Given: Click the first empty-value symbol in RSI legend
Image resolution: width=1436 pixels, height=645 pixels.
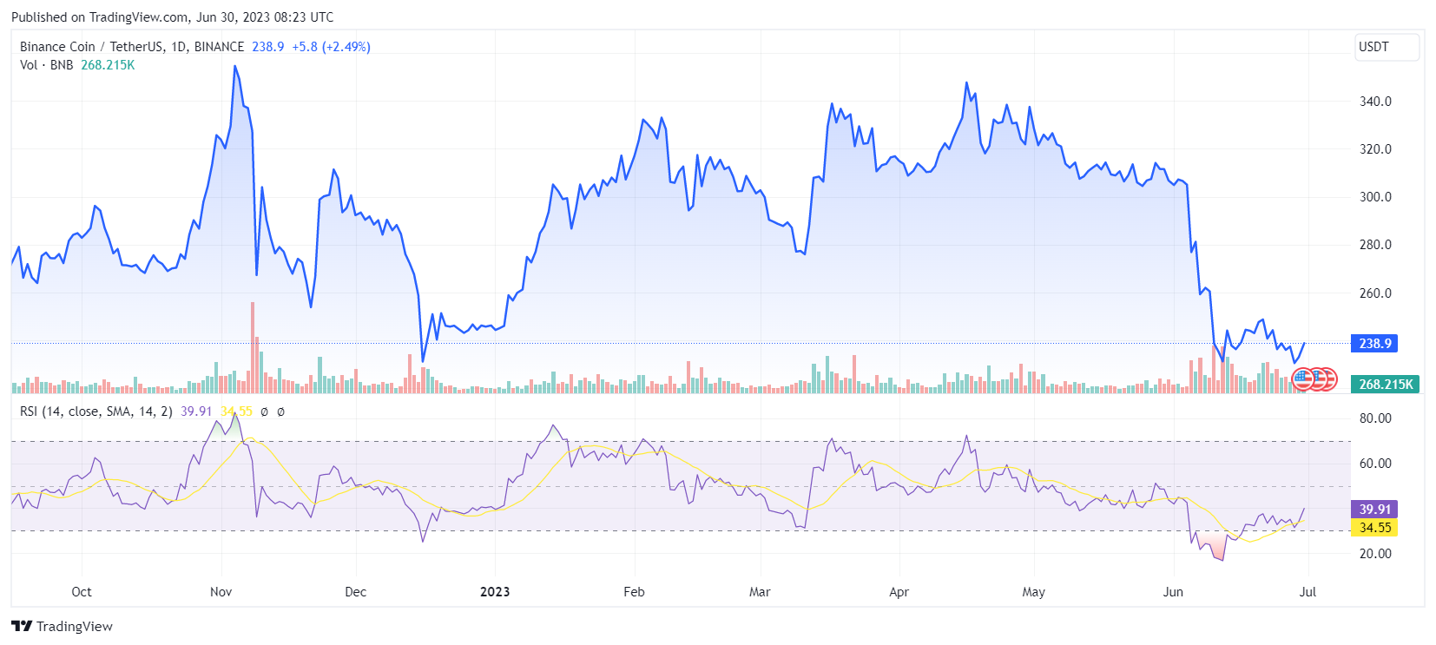Looking at the screenshot, I should (264, 411).
